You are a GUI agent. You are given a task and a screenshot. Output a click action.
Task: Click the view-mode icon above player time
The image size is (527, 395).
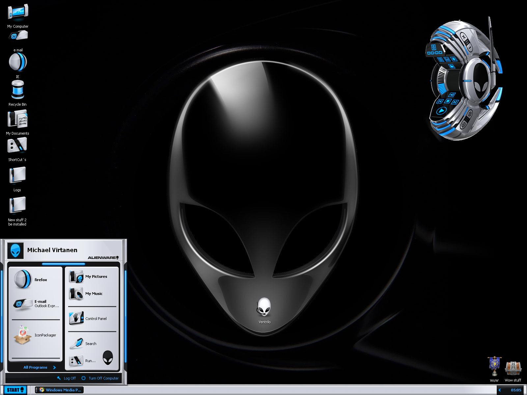pos(433,47)
